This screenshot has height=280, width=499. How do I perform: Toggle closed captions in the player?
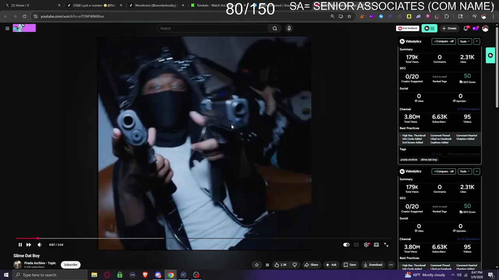point(356,245)
